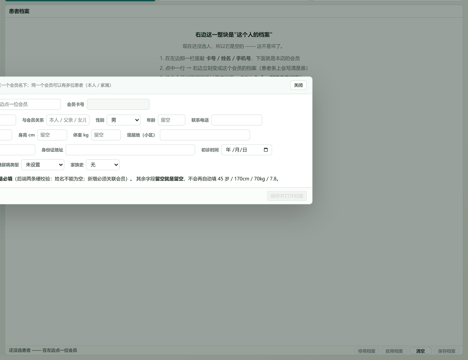Viewport: 468px width, 360px height.
Task: Focus the 会员卡号 input field
Action: 118,104
